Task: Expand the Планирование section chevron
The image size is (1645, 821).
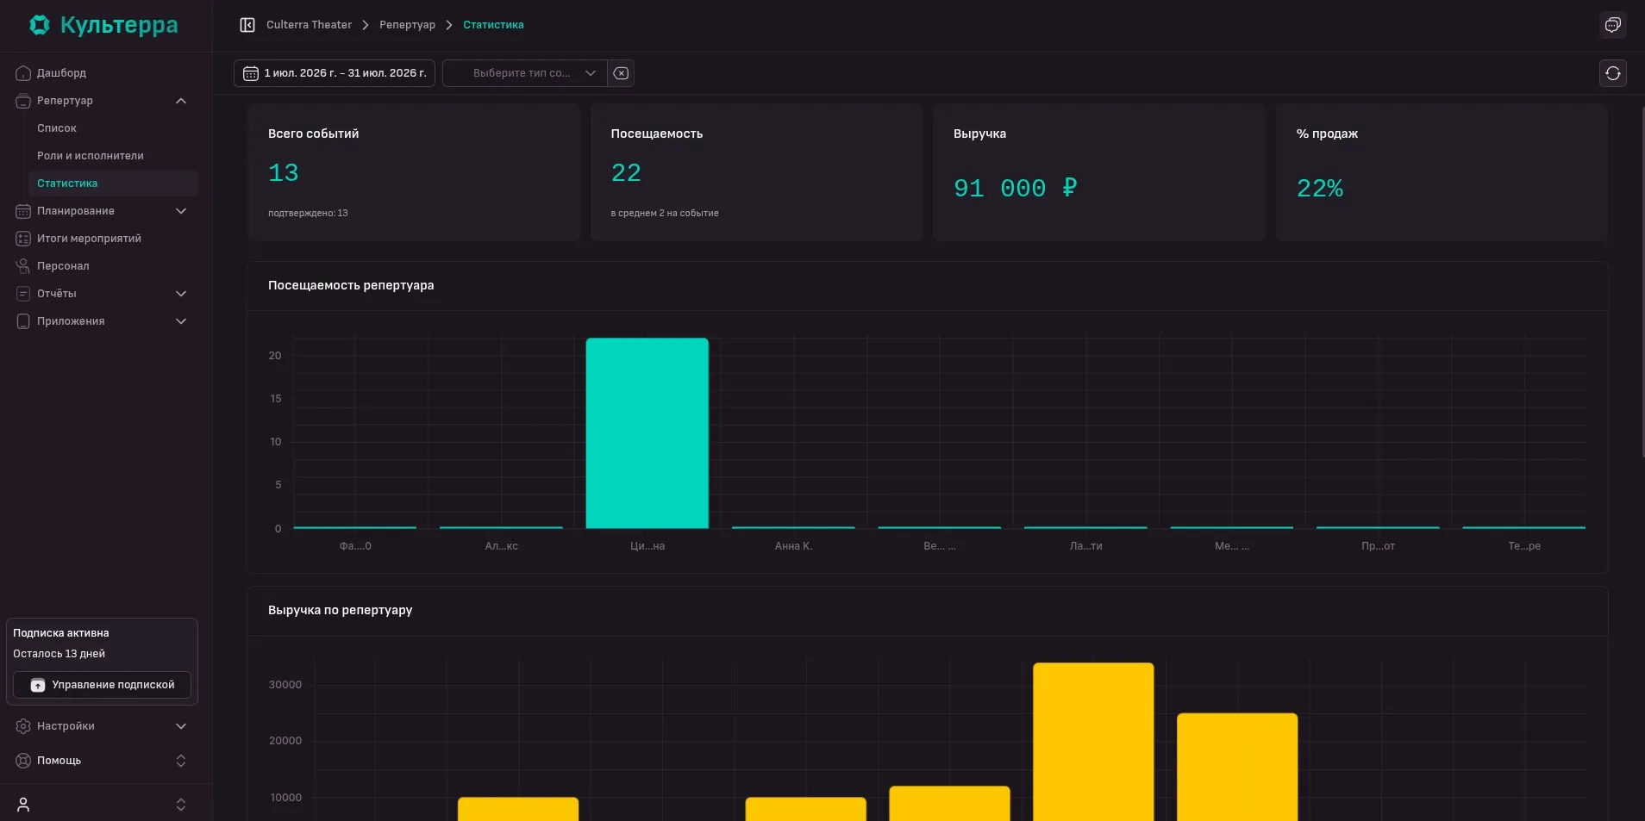Action: [181, 211]
